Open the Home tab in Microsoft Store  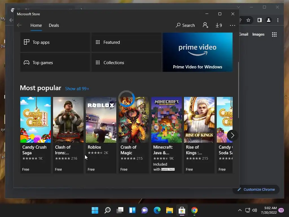point(36,25)
